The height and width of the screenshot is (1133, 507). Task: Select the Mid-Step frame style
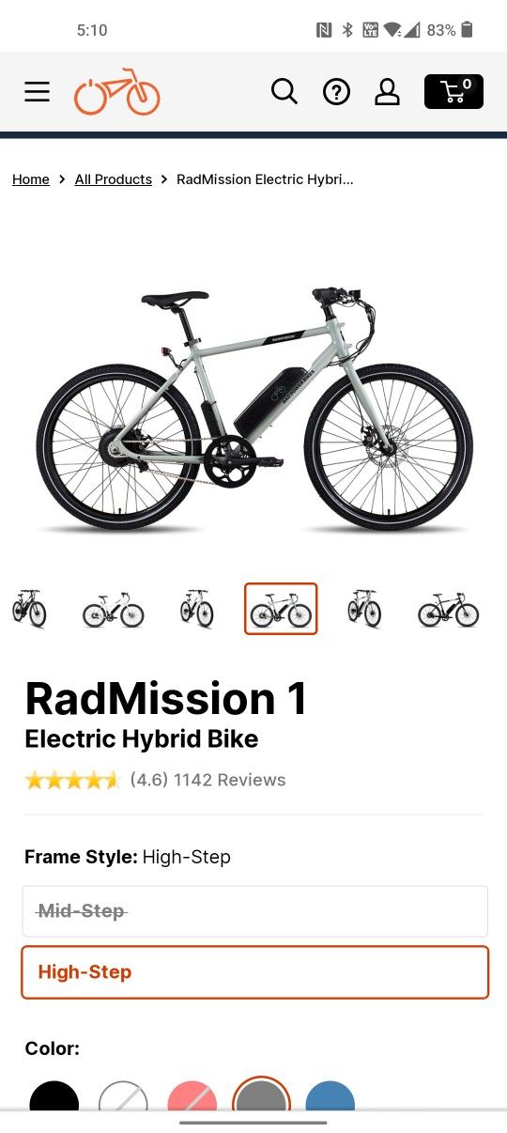(x=254, y=911)
